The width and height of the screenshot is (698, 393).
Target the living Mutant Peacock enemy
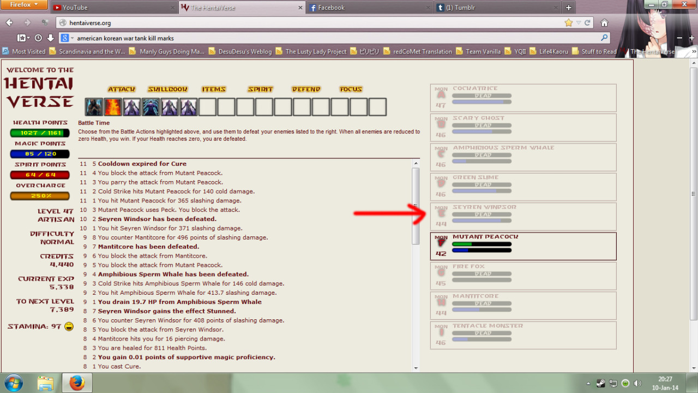(523, 246)
